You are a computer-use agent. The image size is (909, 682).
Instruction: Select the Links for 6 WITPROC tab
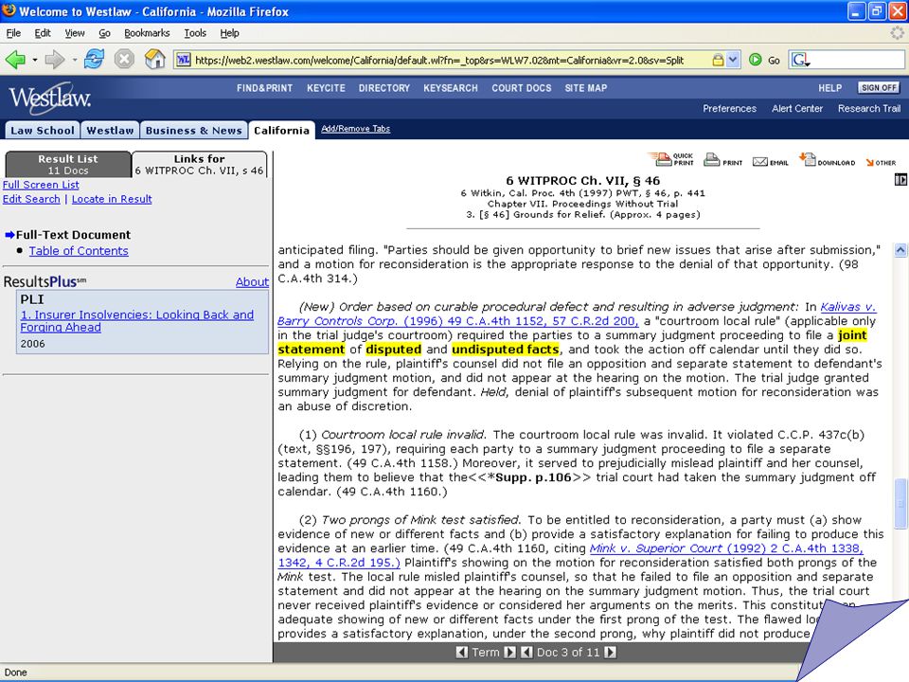(200, 164)
